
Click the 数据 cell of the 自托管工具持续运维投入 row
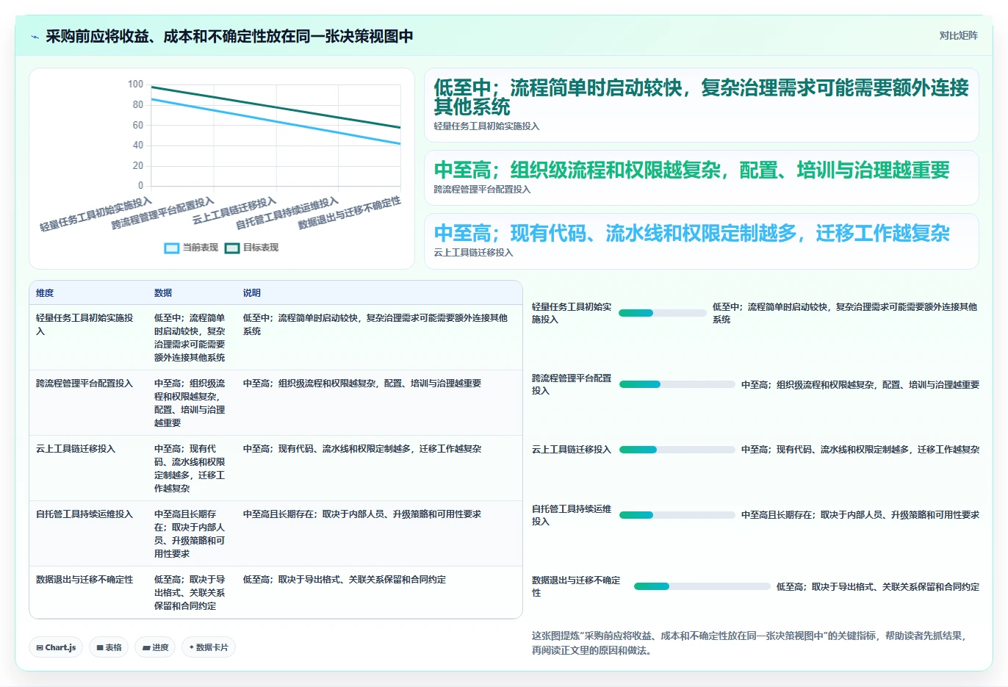tap(190, 534)
